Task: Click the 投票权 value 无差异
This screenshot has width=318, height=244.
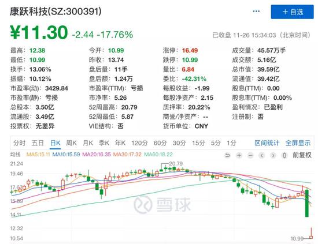Action: point(45,126)
